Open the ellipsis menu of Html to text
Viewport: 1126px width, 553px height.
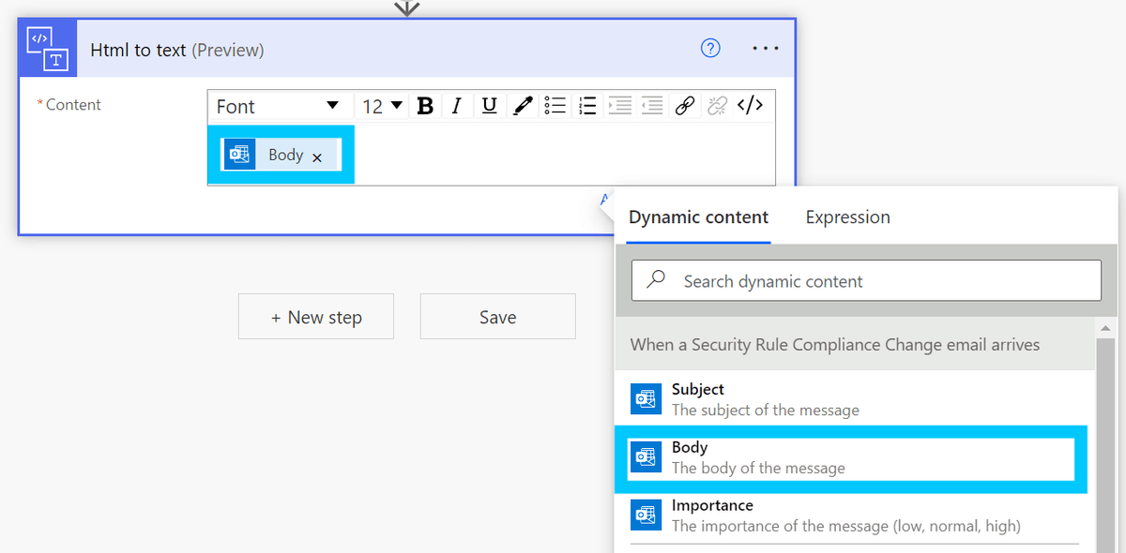pyautogui.click(x=765, y=48)
